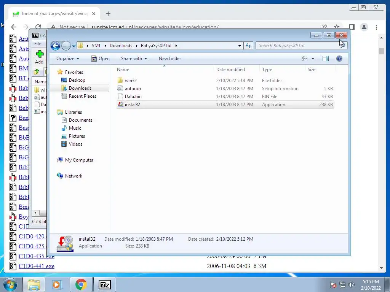Click the Change your view icon
Viewport: 390px width, 292px height.
pos(305,59)
